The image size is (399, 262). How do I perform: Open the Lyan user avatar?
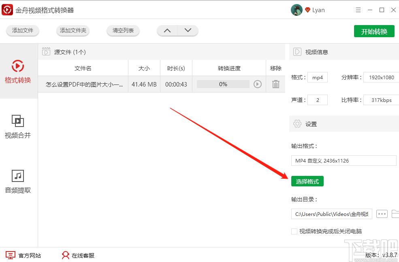[297, 10]
